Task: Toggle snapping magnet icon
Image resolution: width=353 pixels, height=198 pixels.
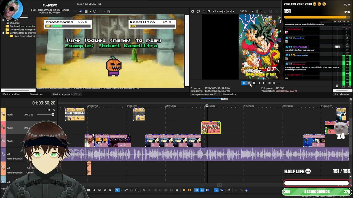Action: coord(197,190)
